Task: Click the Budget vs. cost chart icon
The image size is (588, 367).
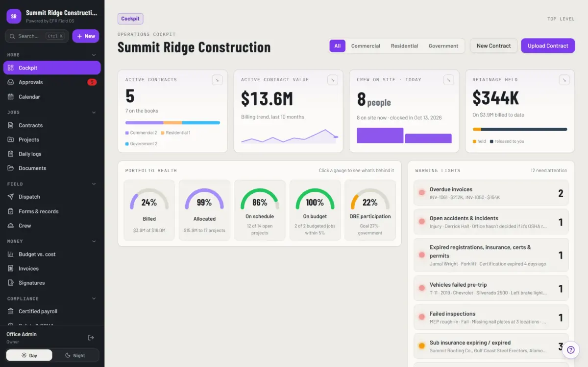Action: tap(11, 254)
